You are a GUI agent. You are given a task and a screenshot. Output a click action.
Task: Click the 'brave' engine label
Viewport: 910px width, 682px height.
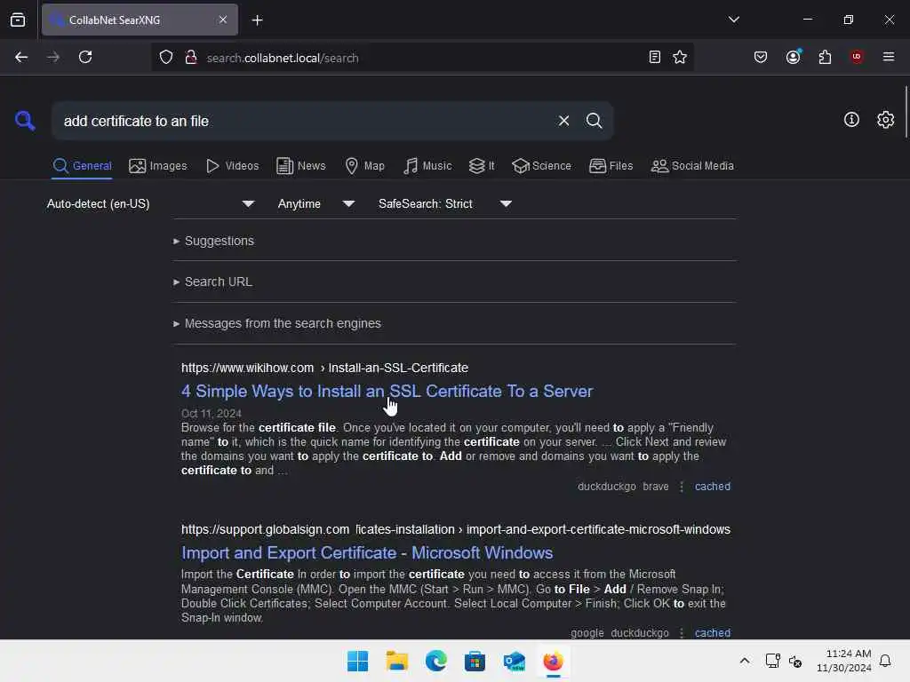click(656, 487)
